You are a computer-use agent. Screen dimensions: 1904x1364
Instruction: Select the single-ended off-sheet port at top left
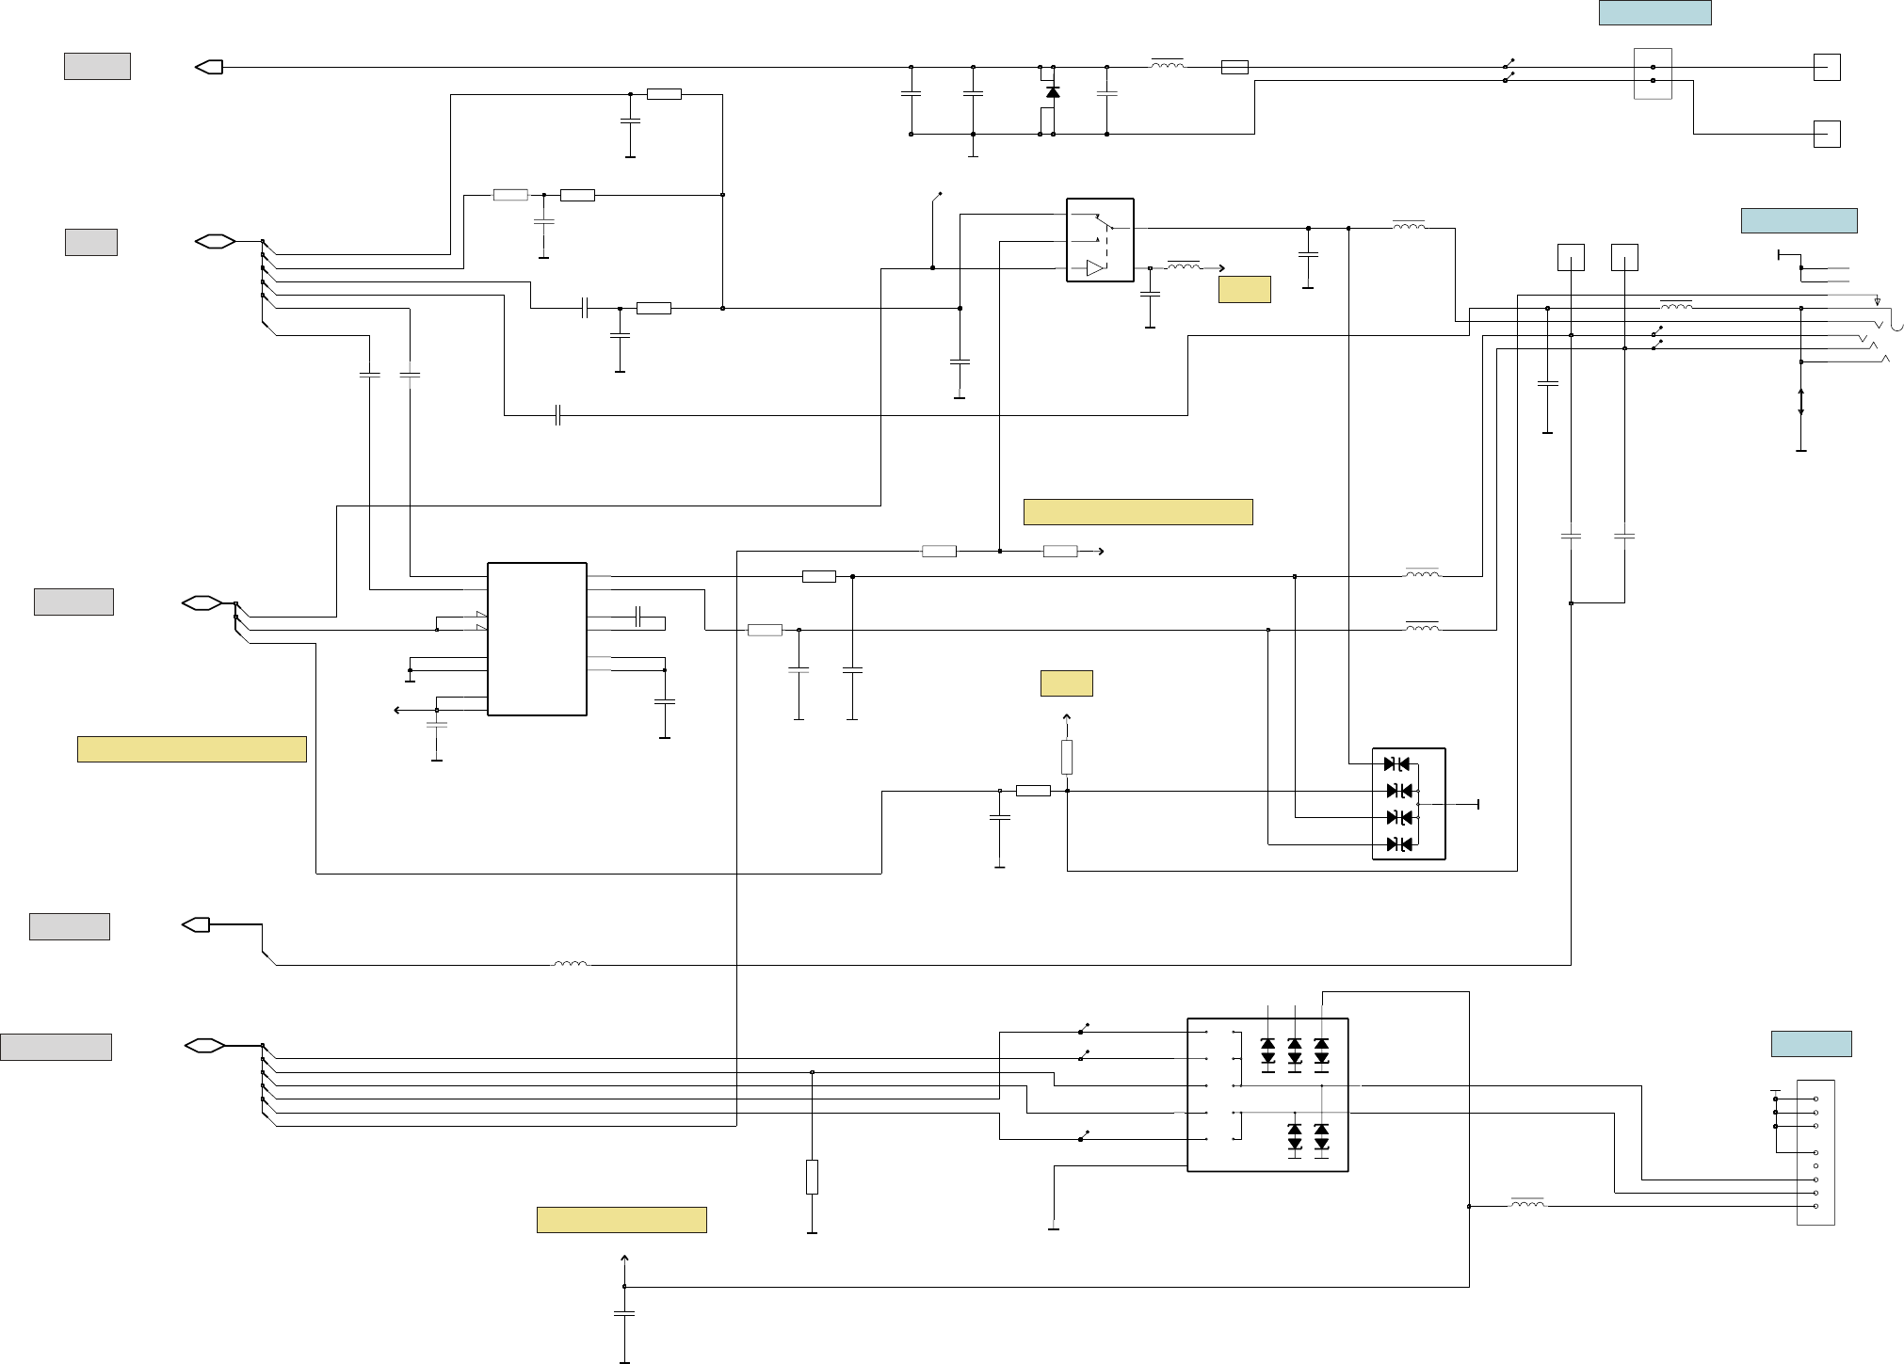209,67
